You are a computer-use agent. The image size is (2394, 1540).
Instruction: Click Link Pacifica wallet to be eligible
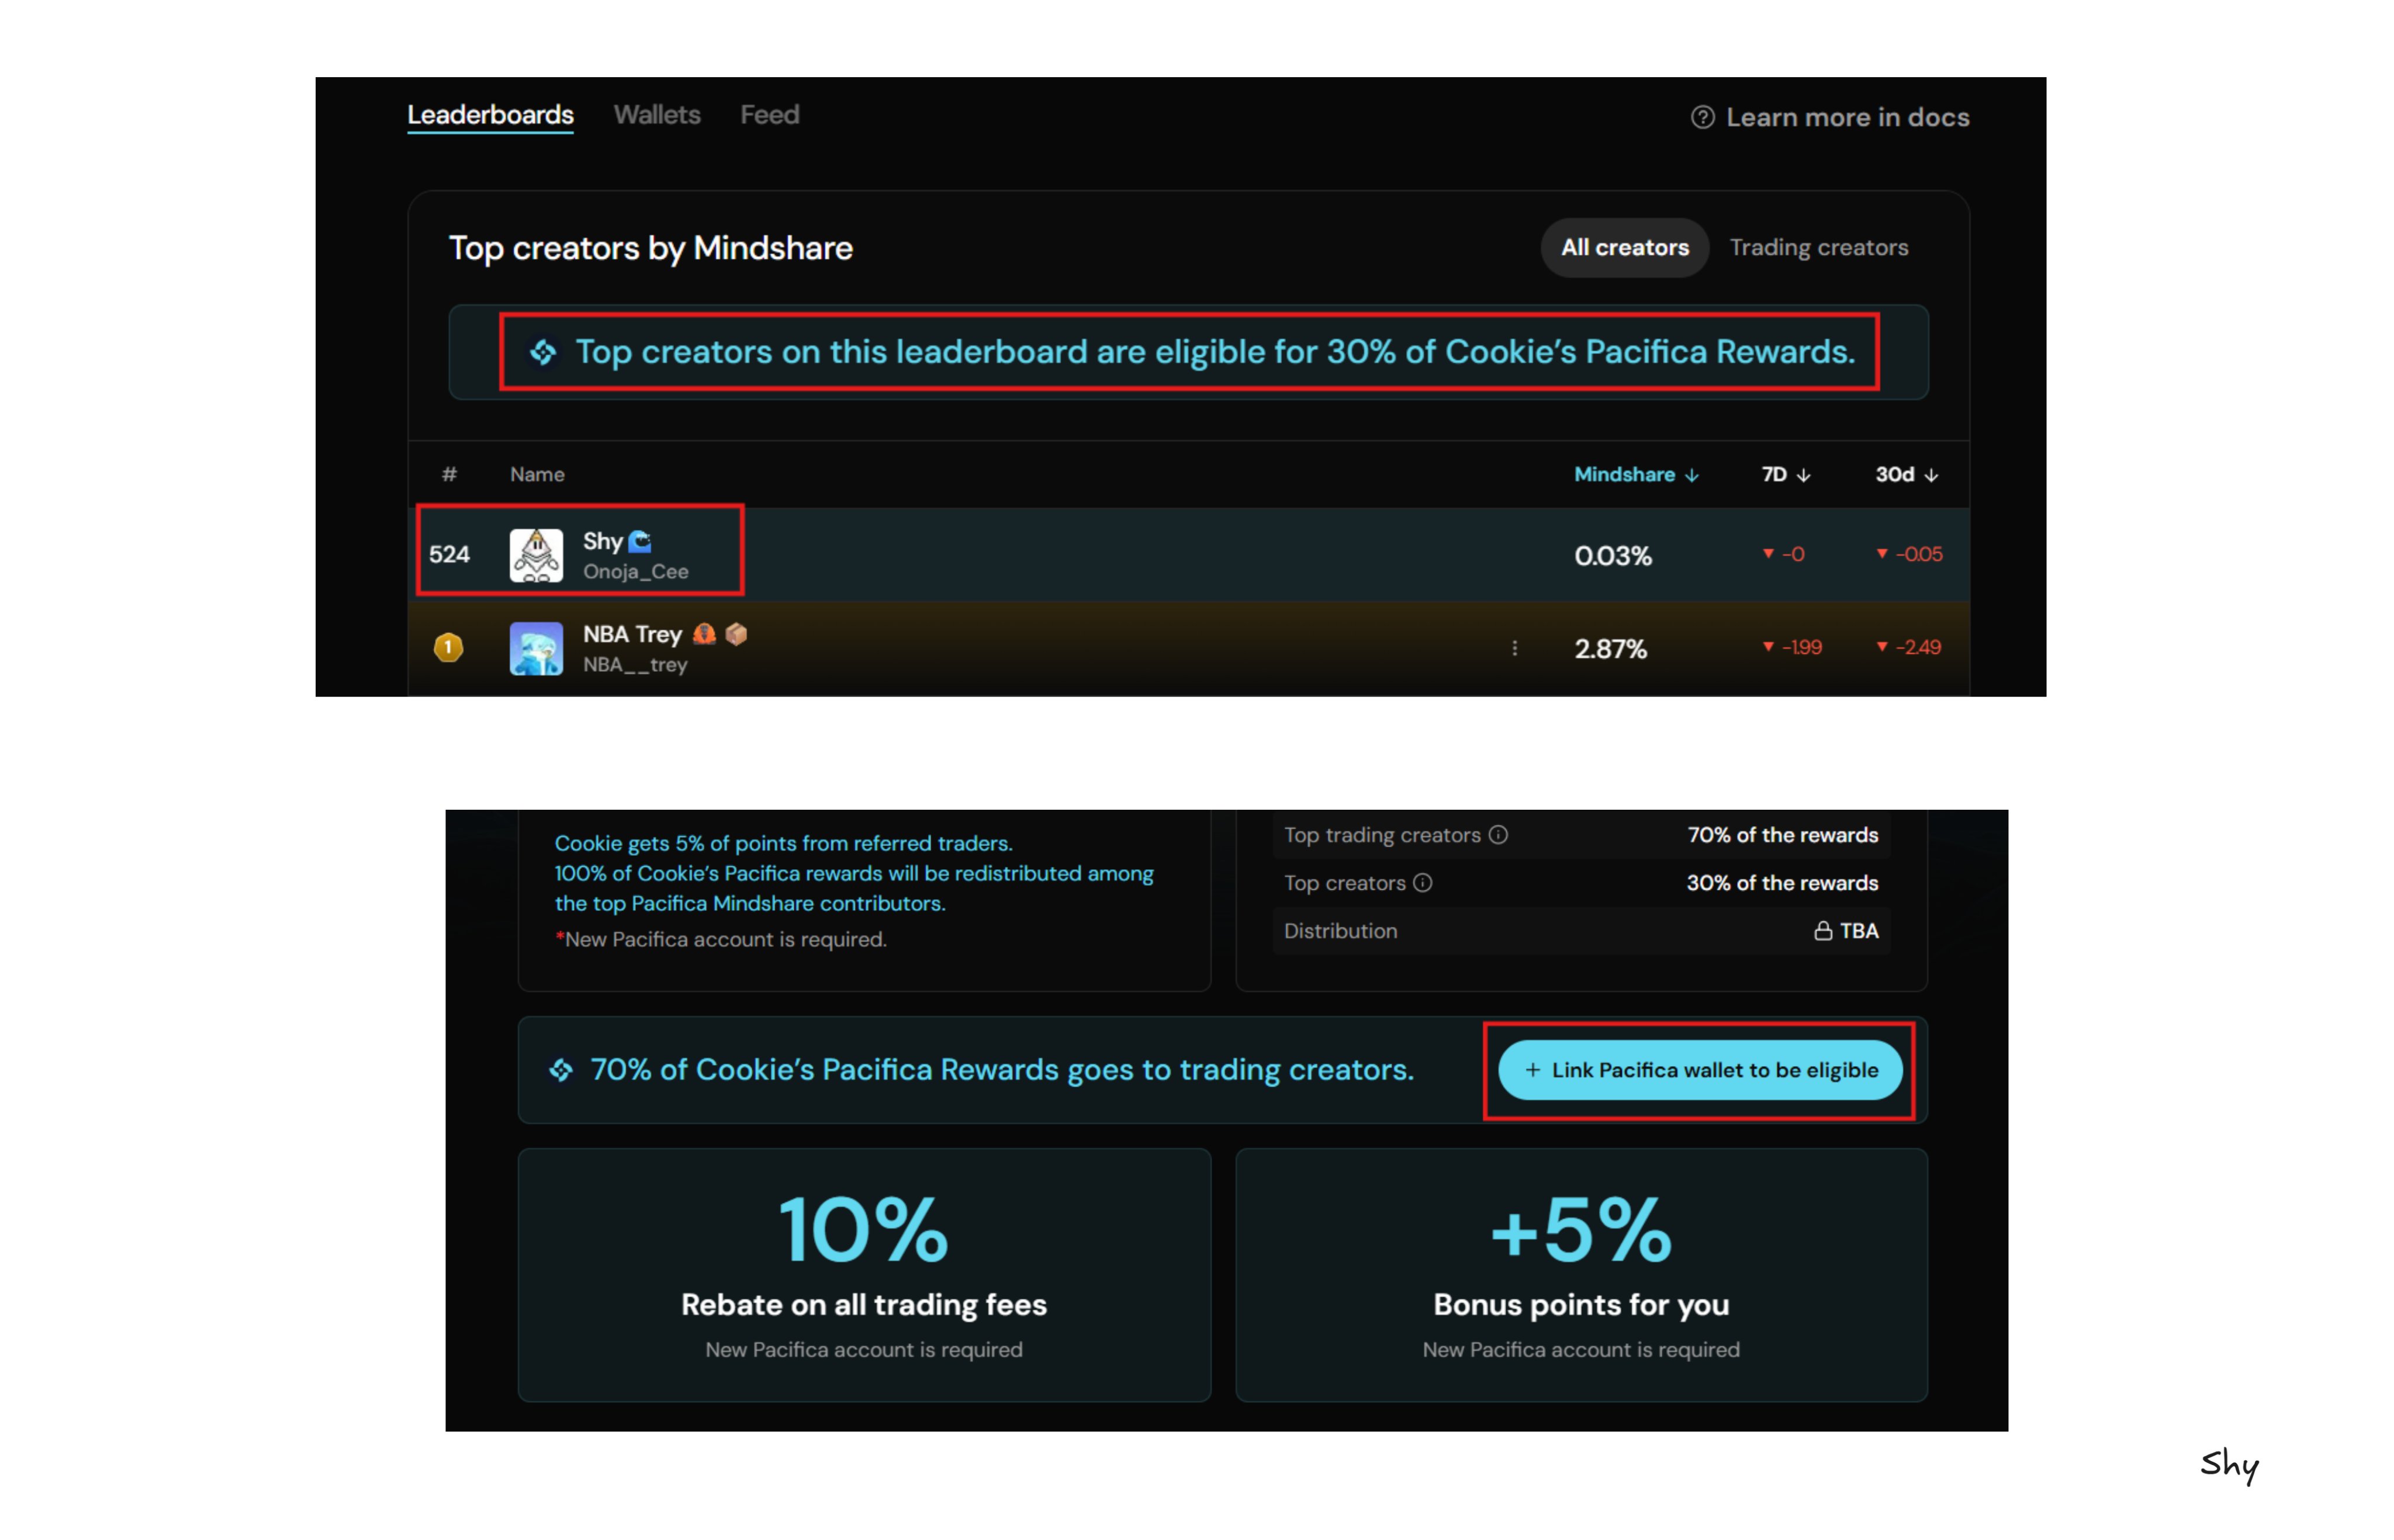[x=1700, y=1070]
